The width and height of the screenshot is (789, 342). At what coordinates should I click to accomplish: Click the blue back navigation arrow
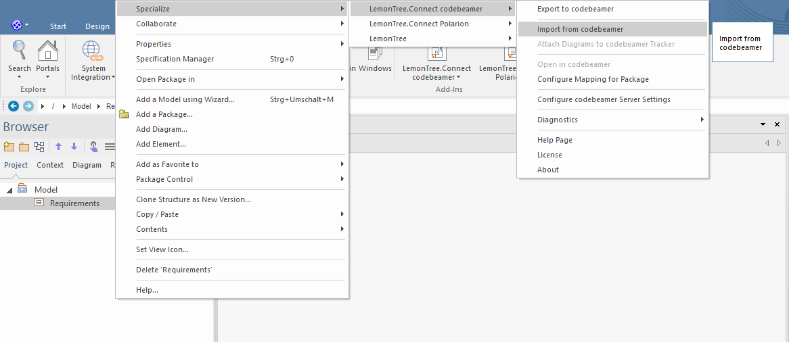(x=14, y=106)
